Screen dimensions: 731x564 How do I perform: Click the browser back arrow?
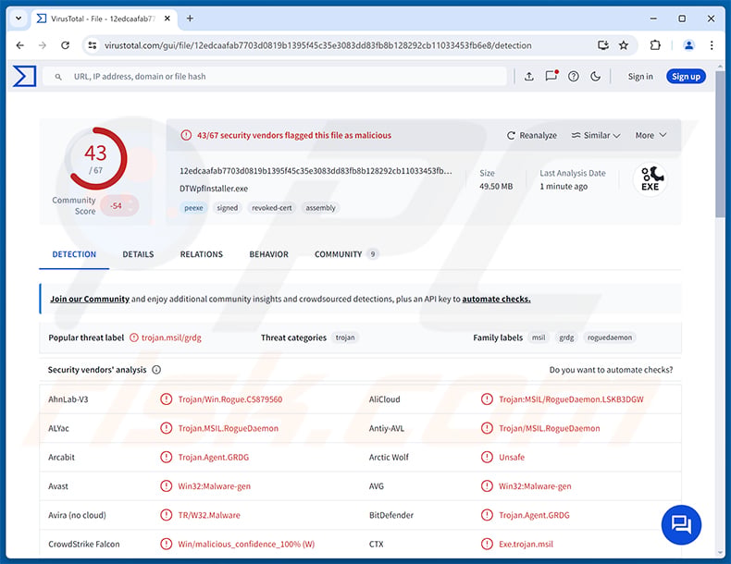coord(20,45)
